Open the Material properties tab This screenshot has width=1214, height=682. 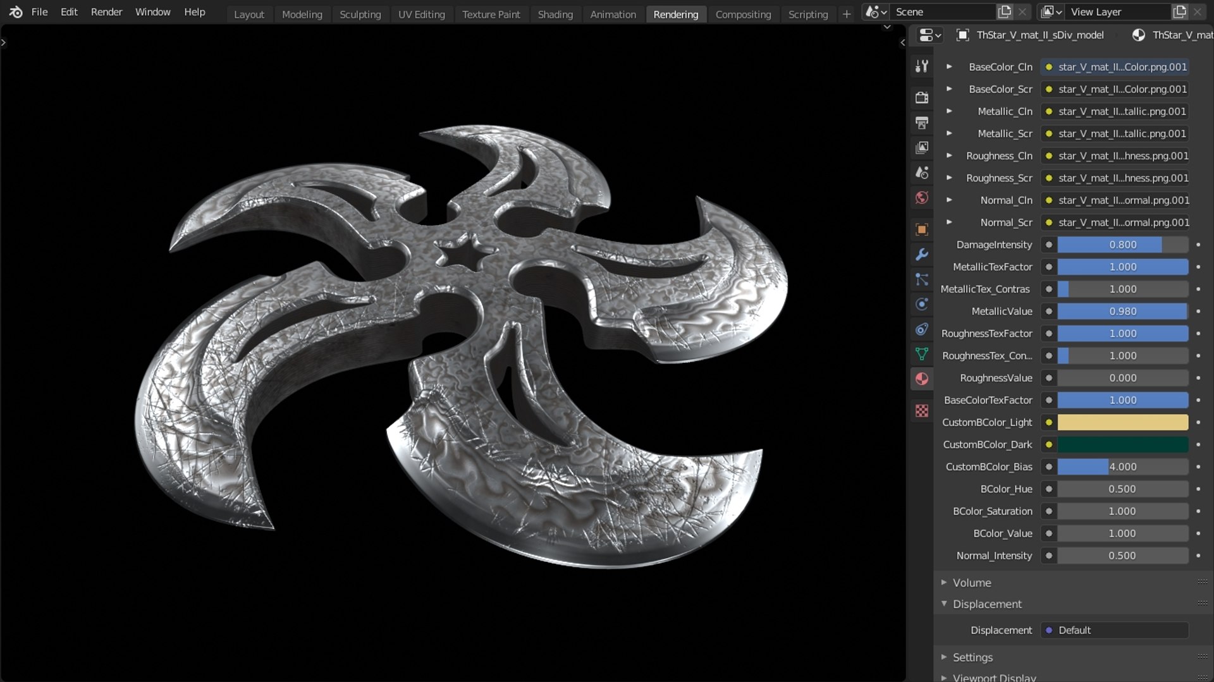[922, 379]
